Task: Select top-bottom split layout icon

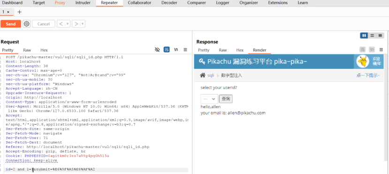Action: [x=372, y=36]
